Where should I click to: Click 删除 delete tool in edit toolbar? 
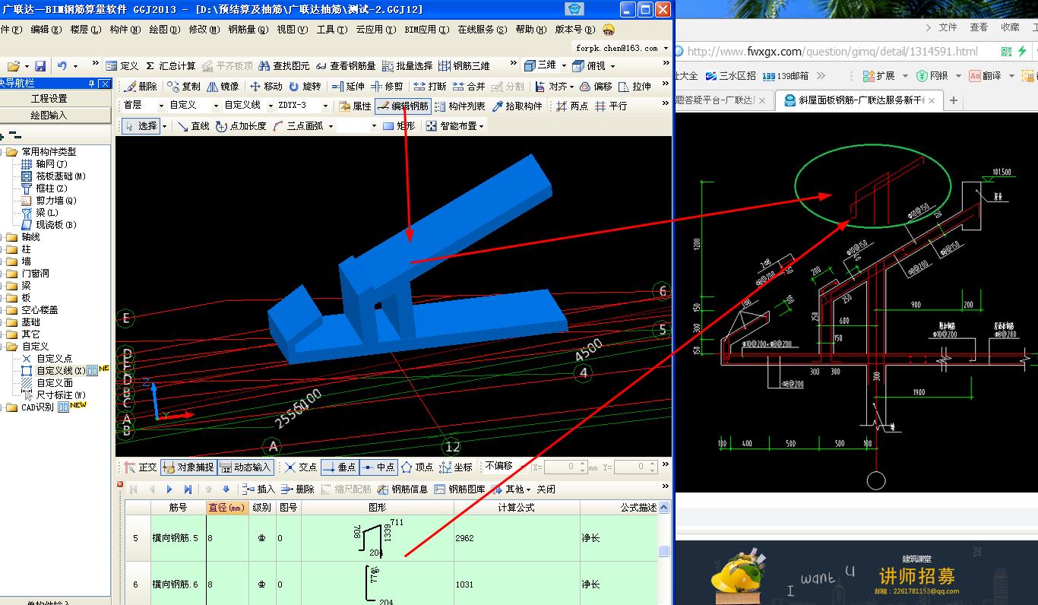141,87
